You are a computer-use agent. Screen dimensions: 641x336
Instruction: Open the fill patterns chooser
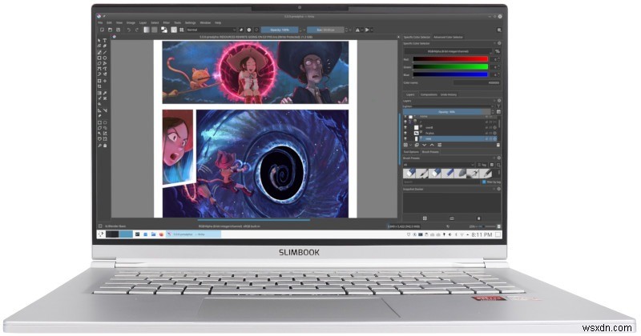point(154,30)
